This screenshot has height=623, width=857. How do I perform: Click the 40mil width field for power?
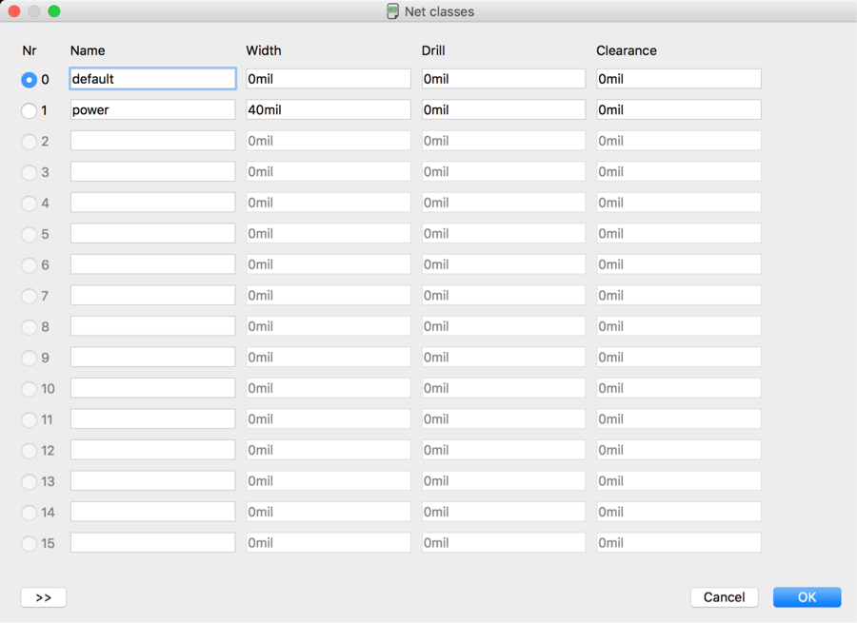[329, 109]
